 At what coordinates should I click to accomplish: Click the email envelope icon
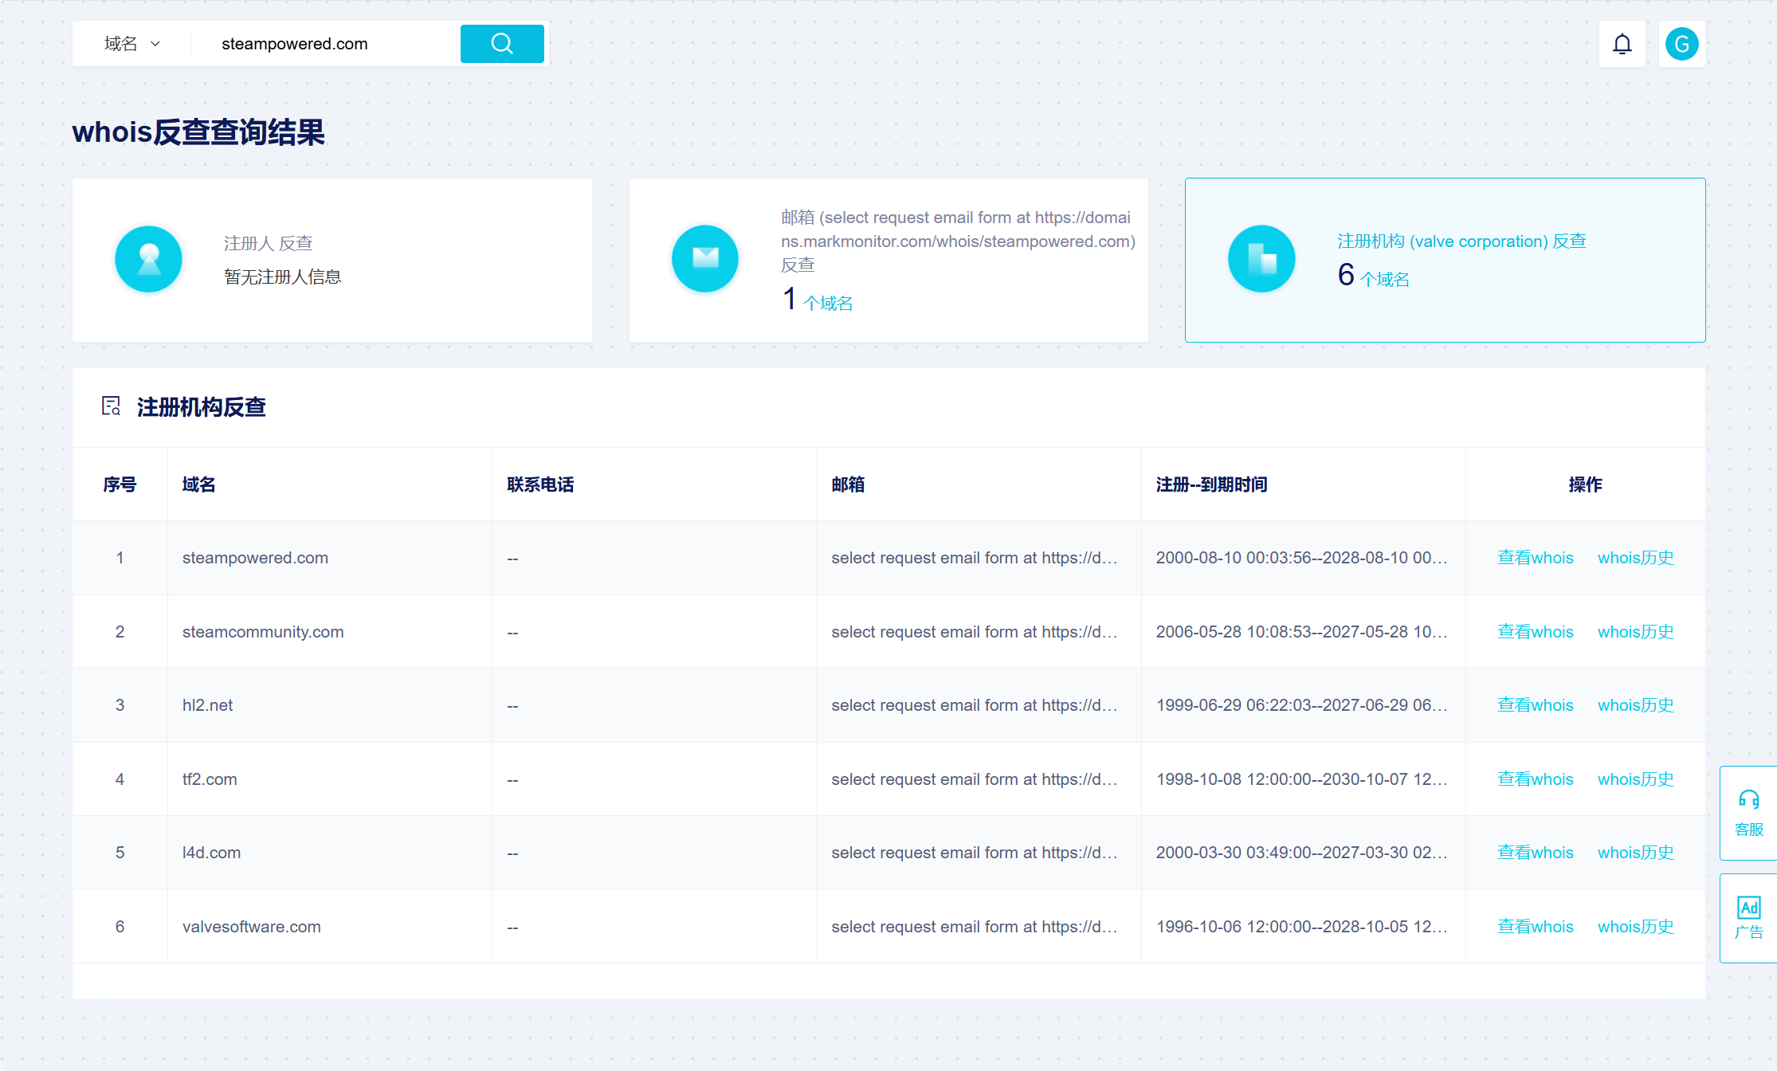tap(705, 259)
